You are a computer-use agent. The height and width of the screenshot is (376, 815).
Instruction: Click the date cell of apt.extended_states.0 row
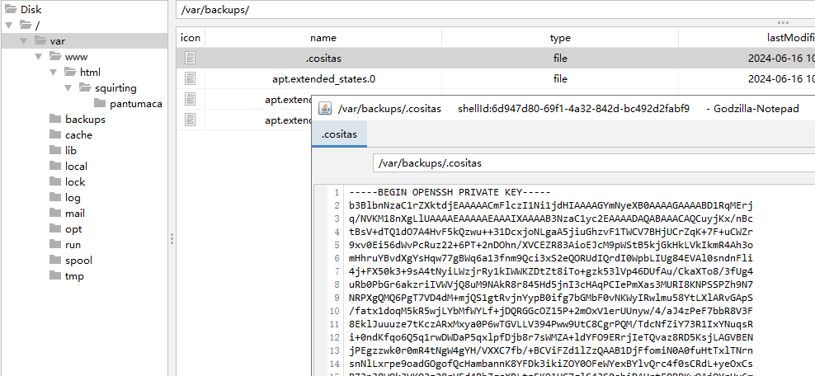point(747,79)
